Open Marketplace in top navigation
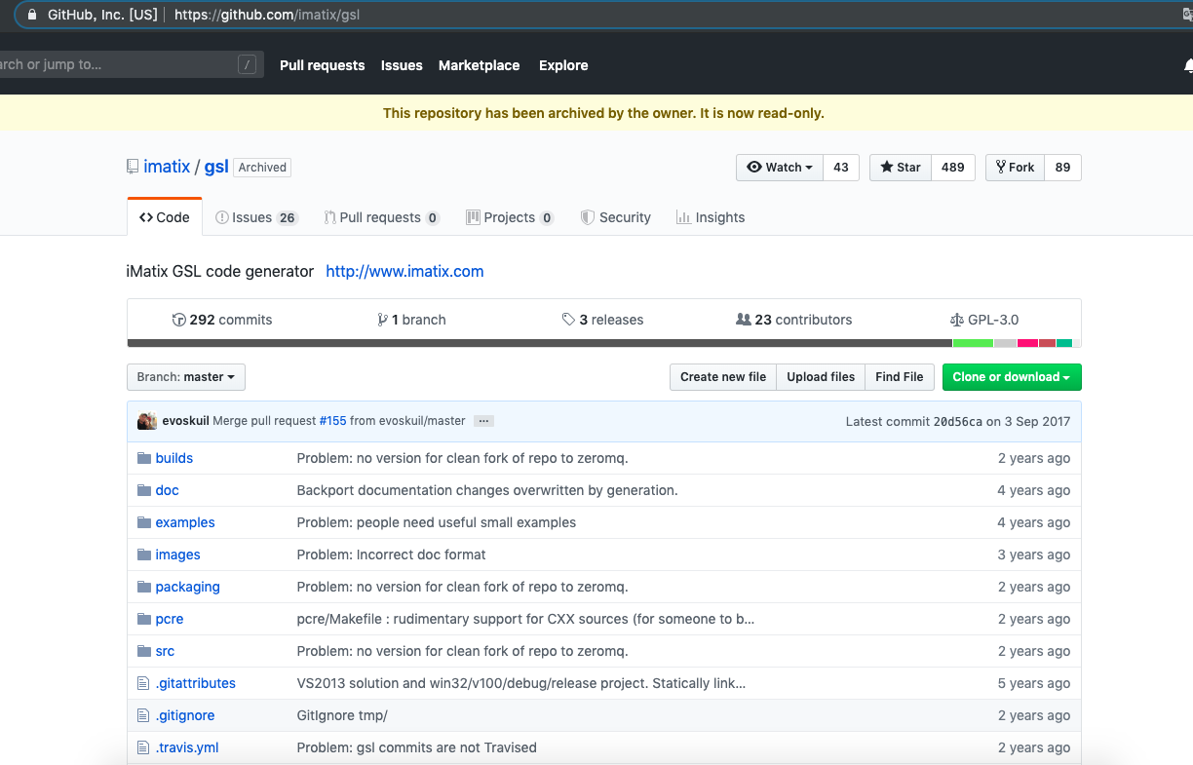The height and width of the screenshot is (765, 1193). coord(479,65)
